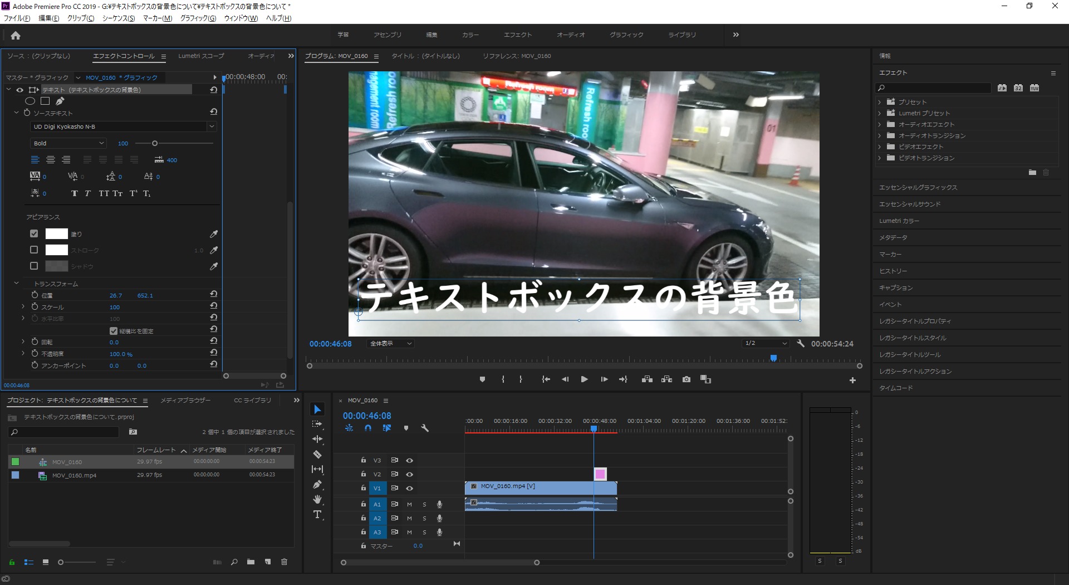Enable the Shadow checkbox
Image resolution: width=1069 pixels, height=585 pixels.
pyautogui.click(x=34, y=266)
